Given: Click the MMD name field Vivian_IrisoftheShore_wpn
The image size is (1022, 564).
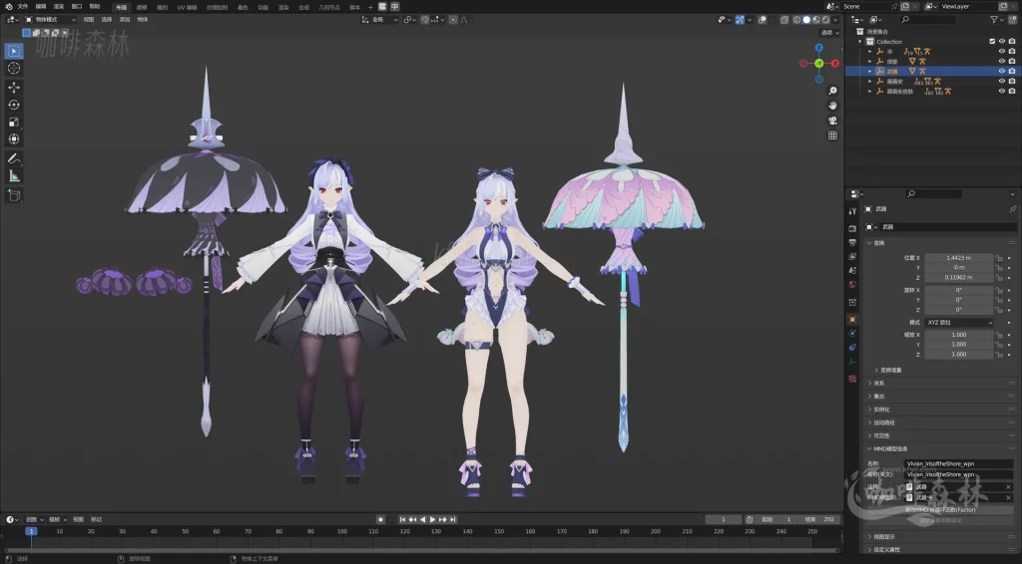Looking at the screenshot, I should tap(958, 463).
